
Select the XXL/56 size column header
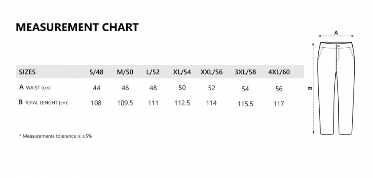tap(212, 72)
